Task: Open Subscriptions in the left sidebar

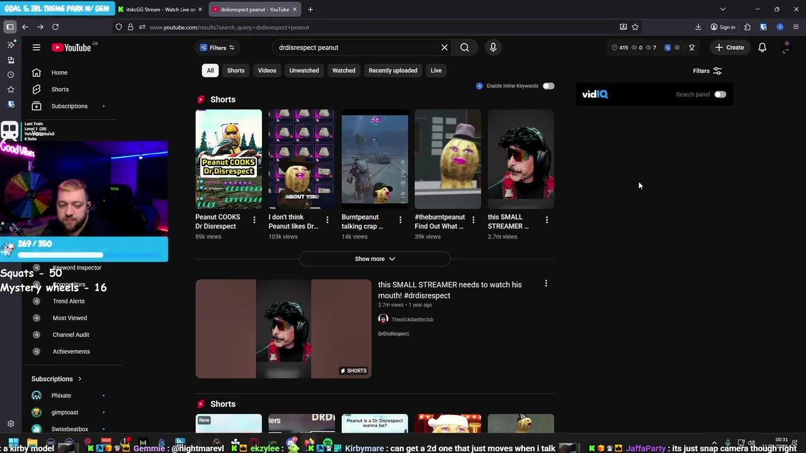Action: click(69, 106)
